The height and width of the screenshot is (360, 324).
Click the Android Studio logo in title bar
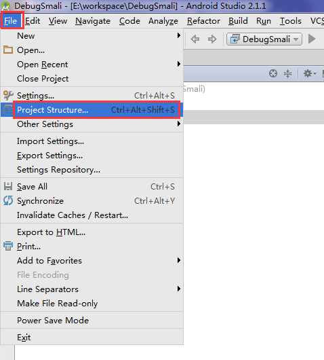(5, 5)
